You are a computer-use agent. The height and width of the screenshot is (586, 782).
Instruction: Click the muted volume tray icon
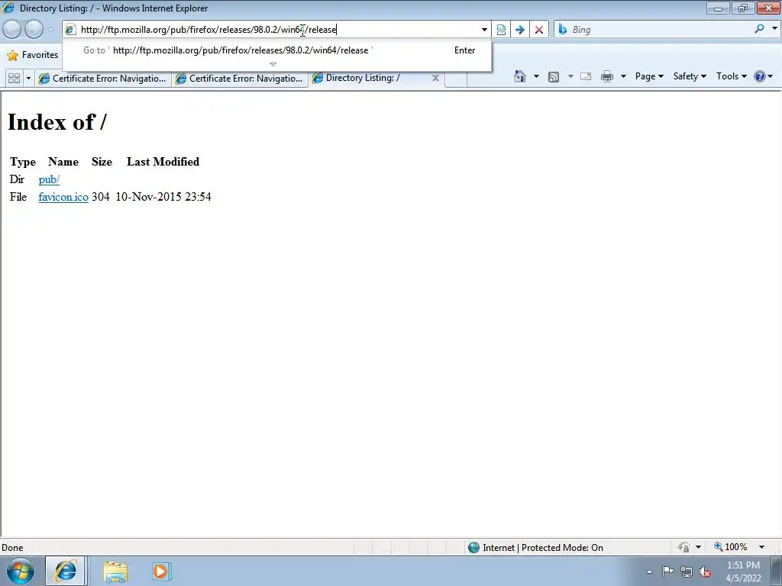pyautogui.click(x=705, y=572)
